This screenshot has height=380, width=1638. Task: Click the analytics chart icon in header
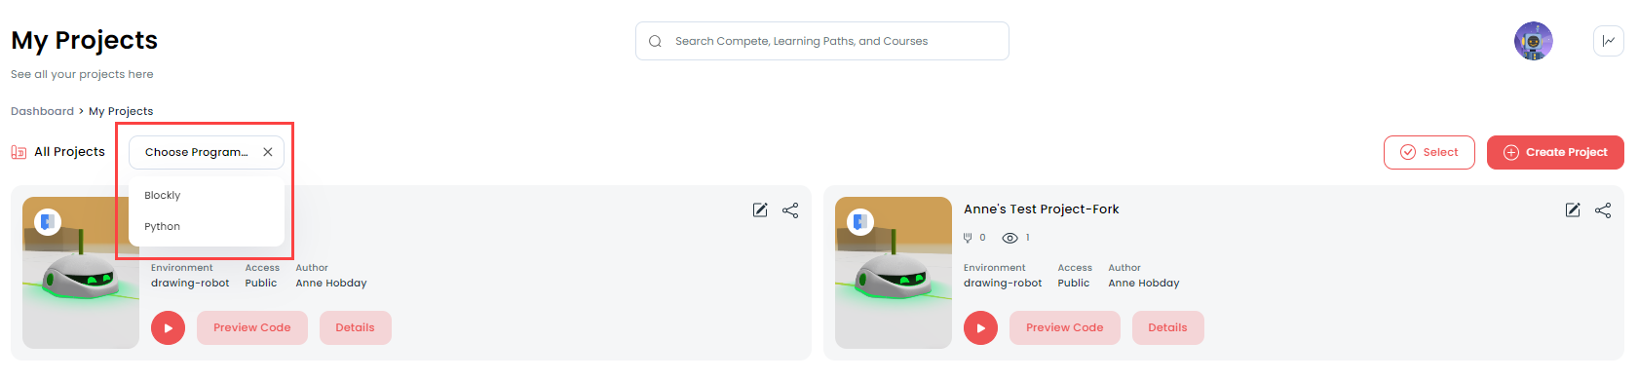1609,41
